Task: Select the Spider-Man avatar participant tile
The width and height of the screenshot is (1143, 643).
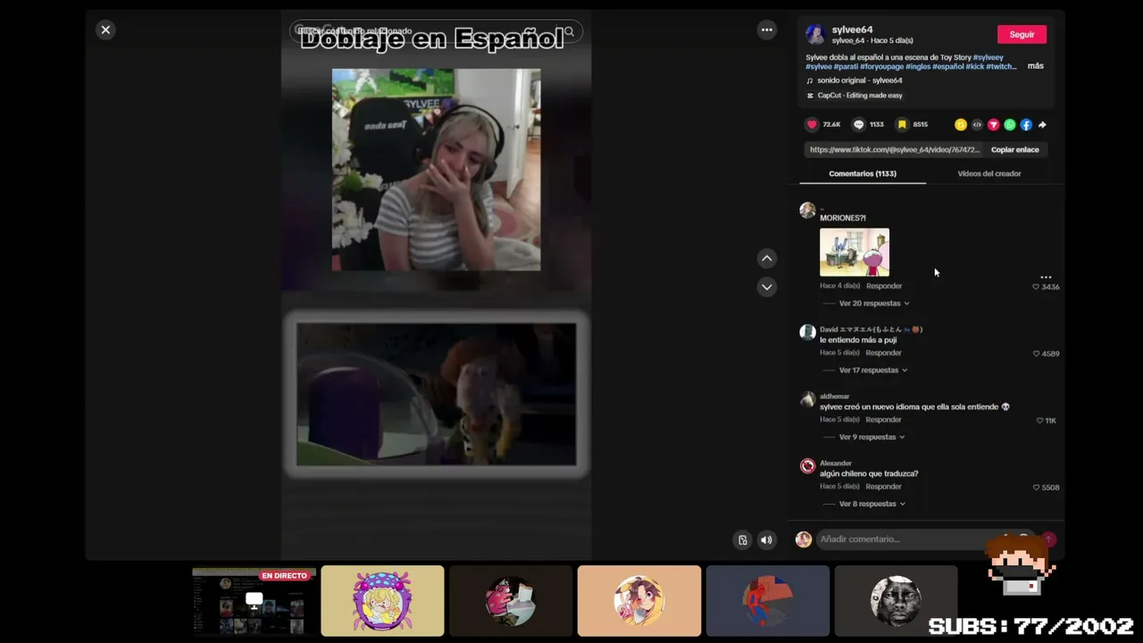Action: pos(768,601)
